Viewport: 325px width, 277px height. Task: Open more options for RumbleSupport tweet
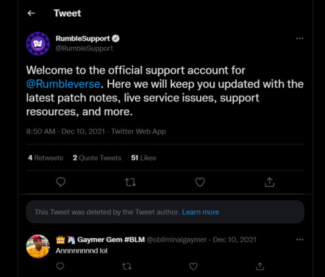tap(300, 38)
